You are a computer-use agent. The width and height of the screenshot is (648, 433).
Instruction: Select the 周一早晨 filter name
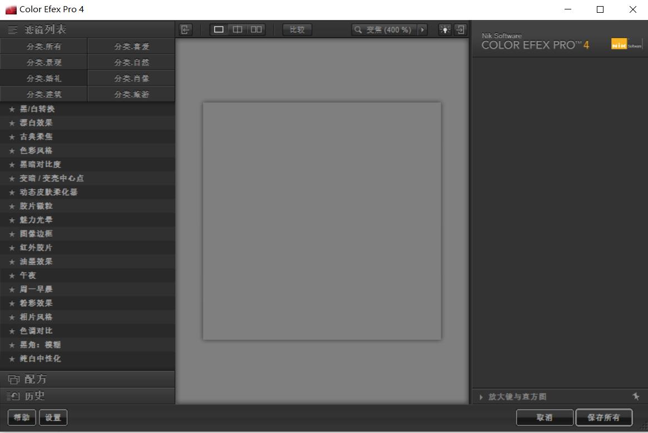[x=36, y=289]
